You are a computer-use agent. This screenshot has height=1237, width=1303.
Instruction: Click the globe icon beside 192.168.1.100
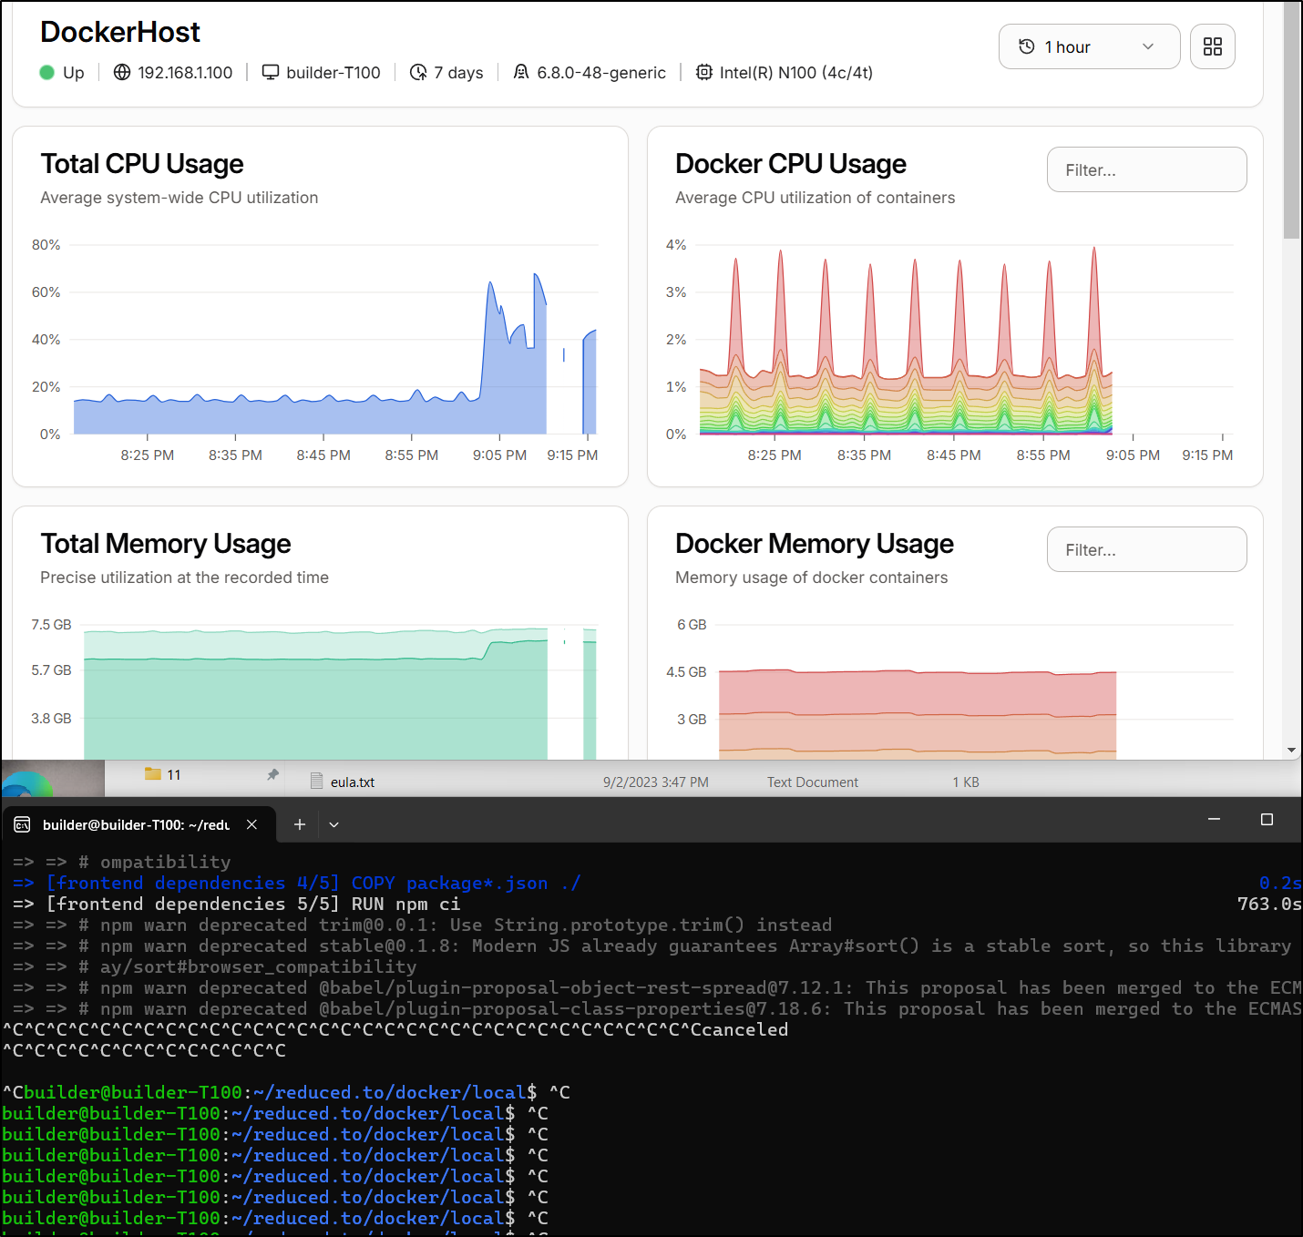122,72
